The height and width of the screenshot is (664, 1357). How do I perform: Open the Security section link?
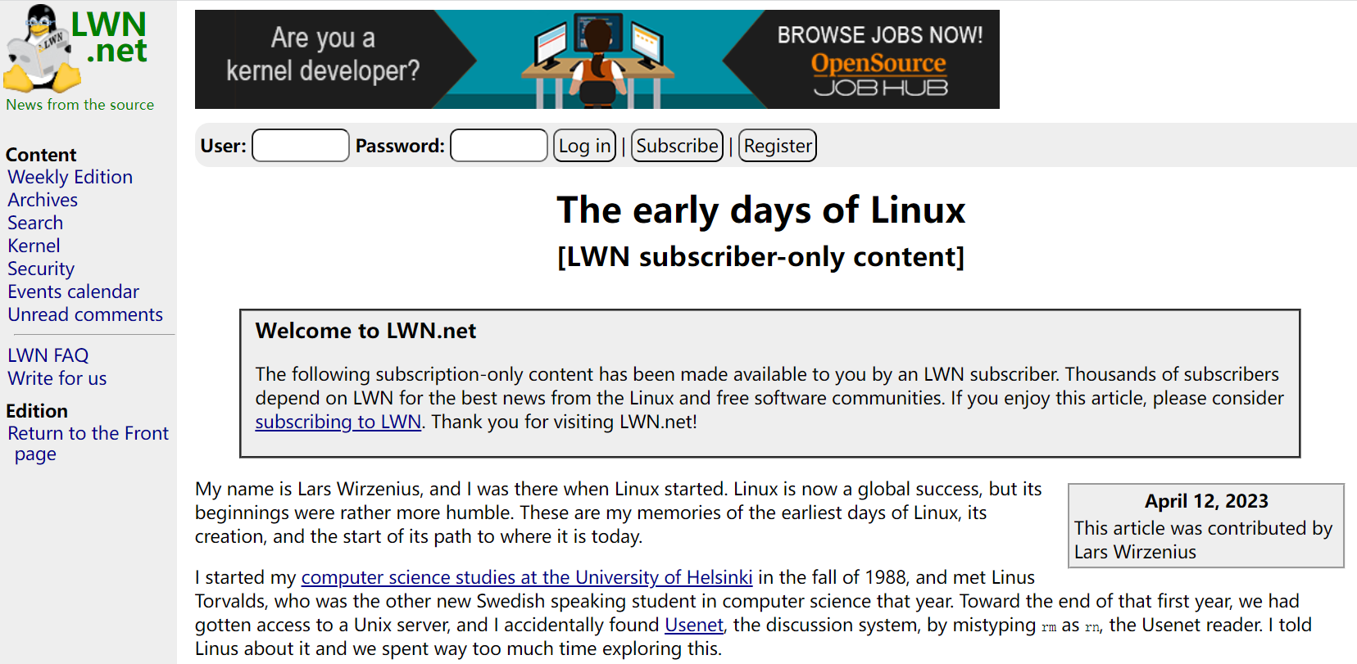point(41,269)
